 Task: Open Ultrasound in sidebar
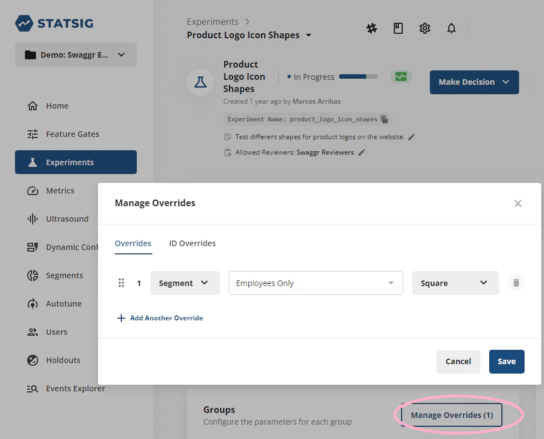point(58,218)
